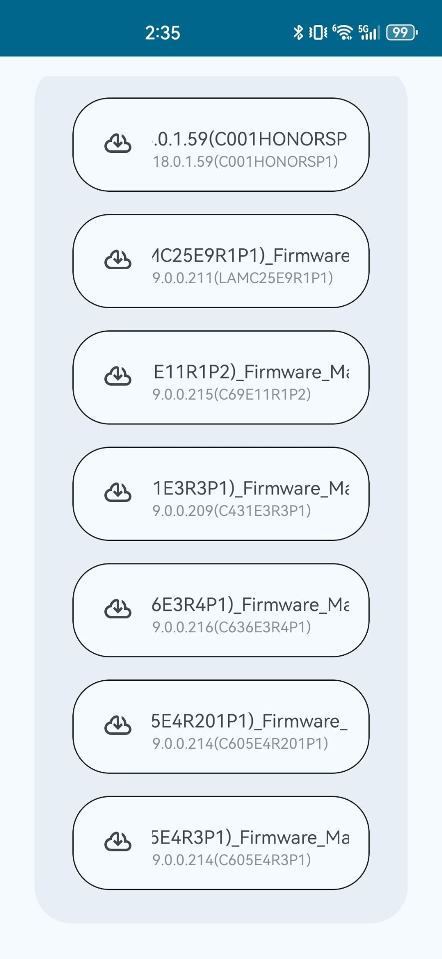Tap the 5G signal strength icon

pos(369,32)
